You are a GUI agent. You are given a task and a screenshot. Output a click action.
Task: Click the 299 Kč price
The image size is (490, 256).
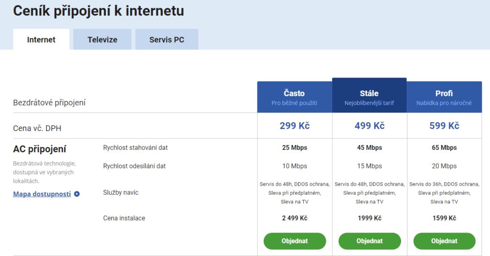(x=294, y=126)
